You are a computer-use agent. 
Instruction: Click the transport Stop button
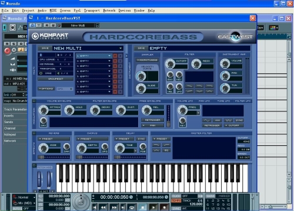pyautogui.click(x=143, y=207)
